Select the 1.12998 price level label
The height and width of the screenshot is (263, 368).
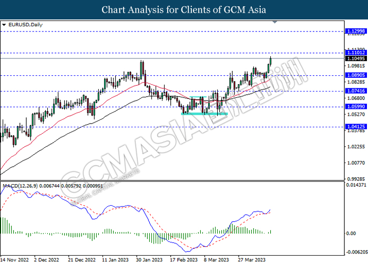click(x=356, y=31)
